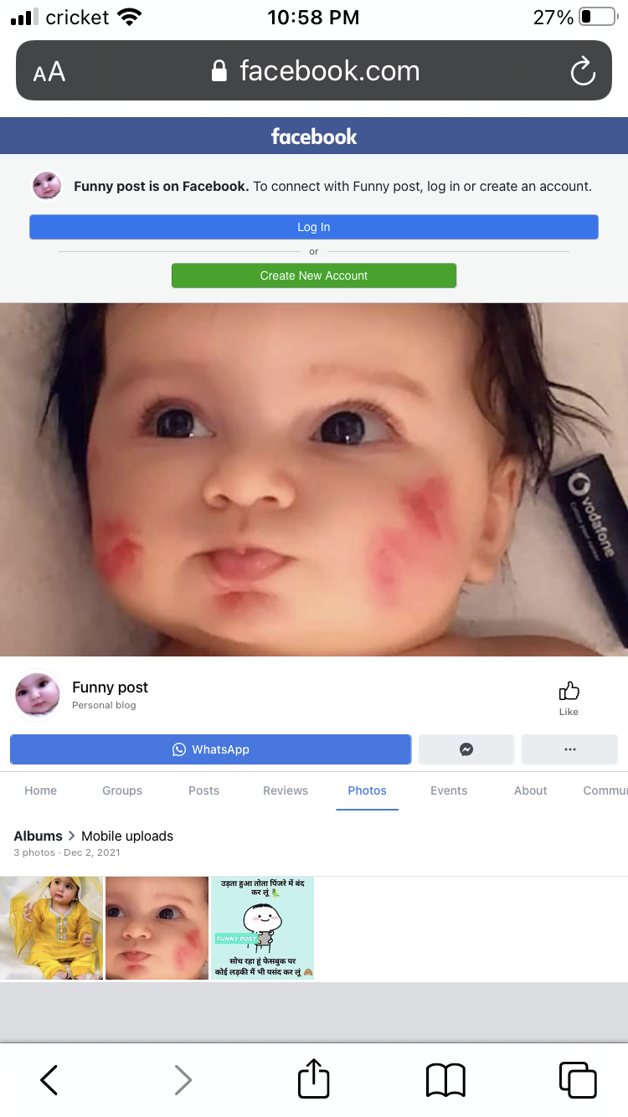
Task: Tap the Like thumbs-up icon
Action: click(569, 691)
